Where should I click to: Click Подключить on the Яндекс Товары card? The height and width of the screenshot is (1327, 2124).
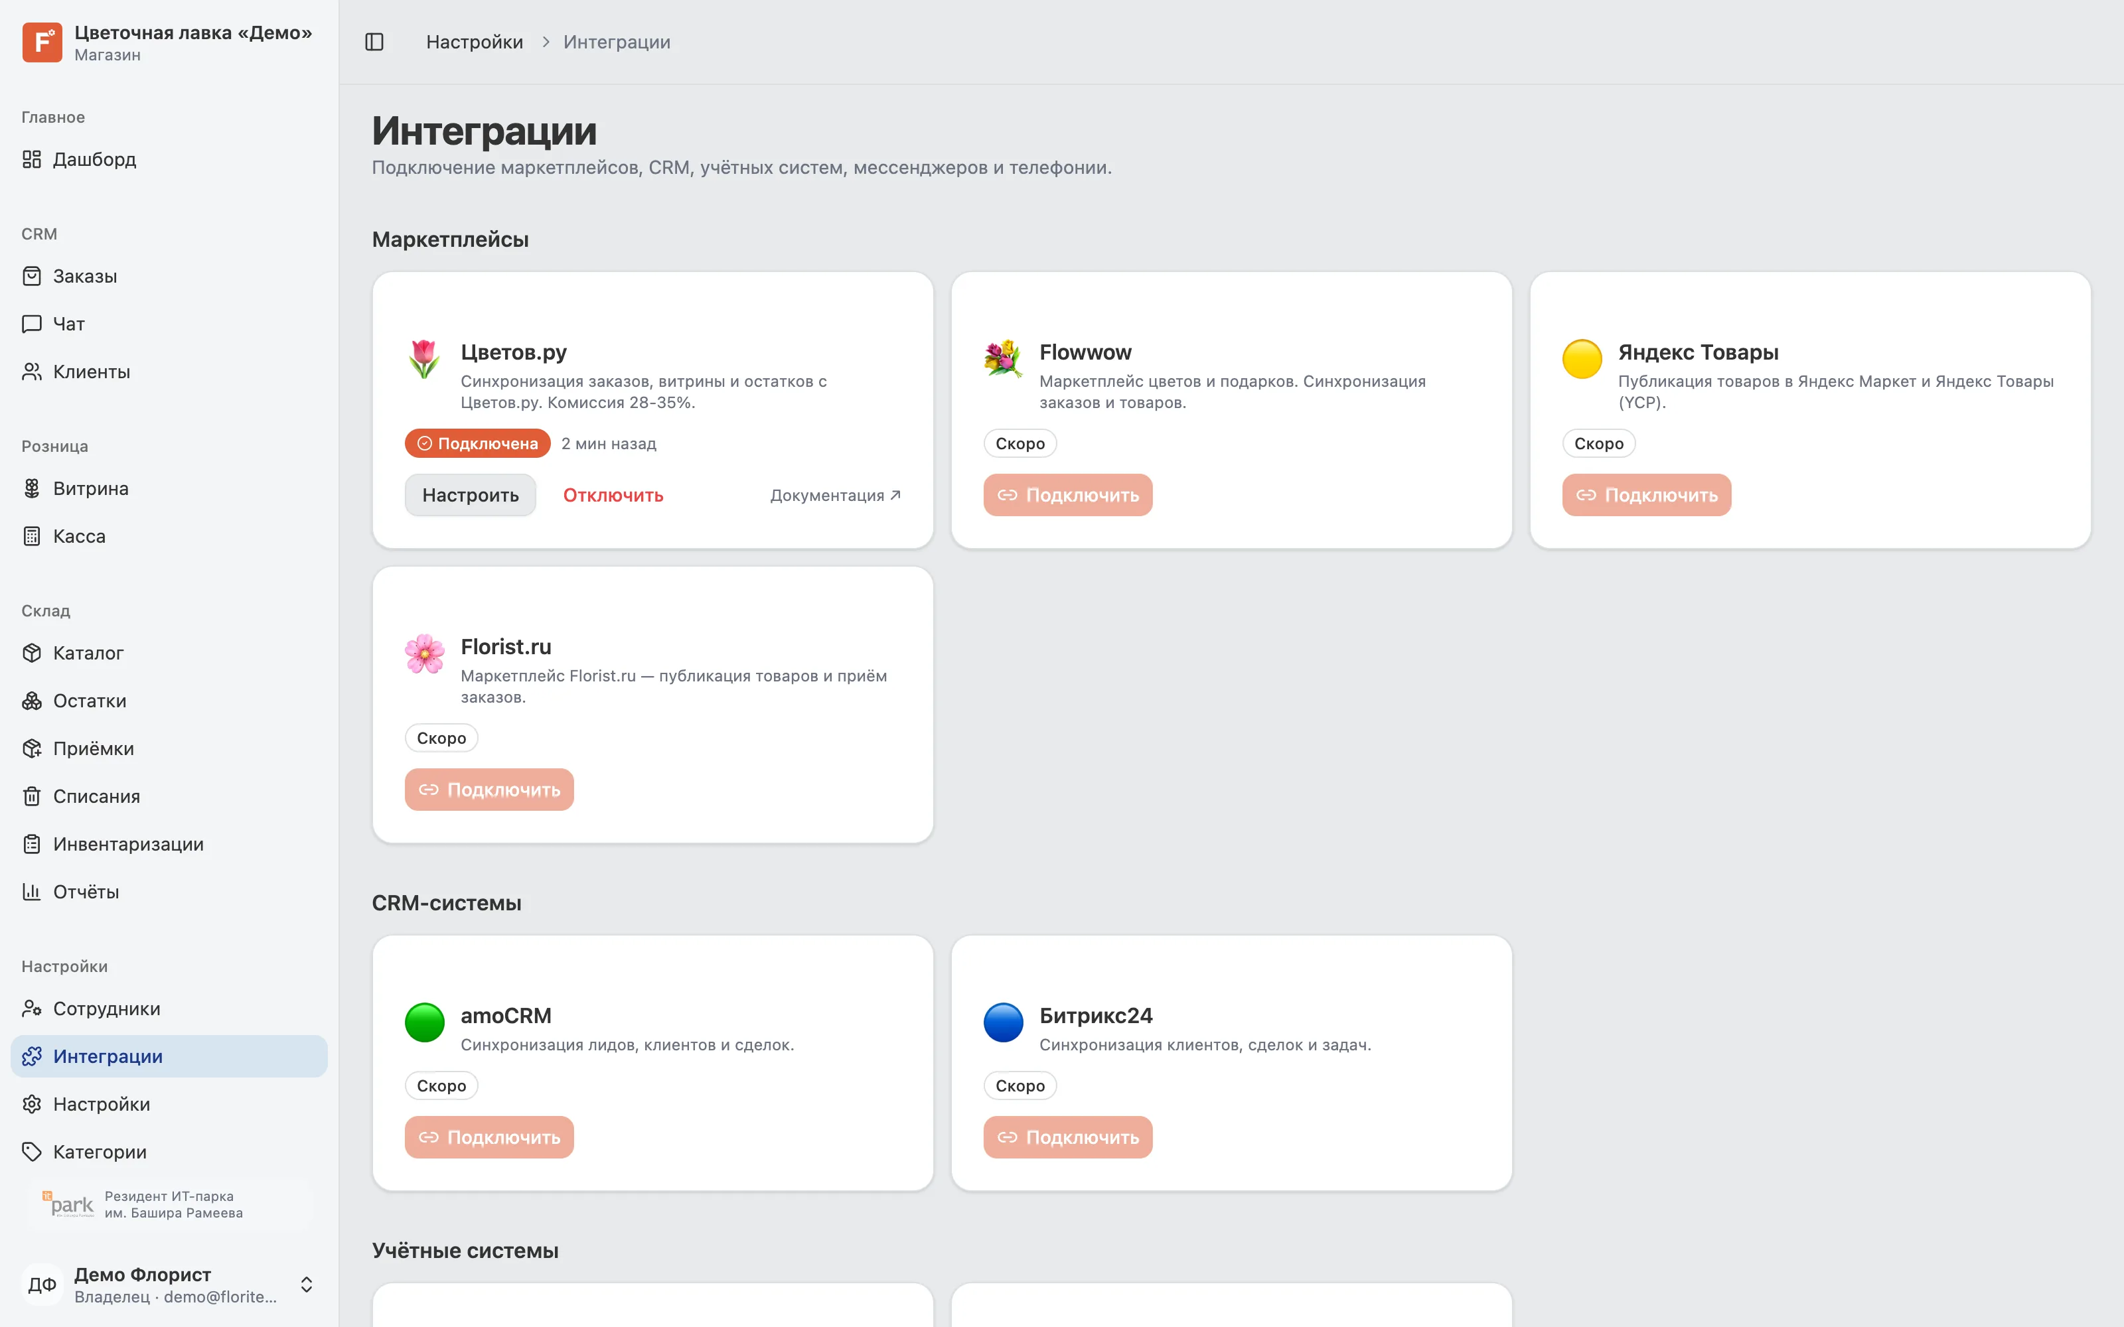tap(1647, 495)
